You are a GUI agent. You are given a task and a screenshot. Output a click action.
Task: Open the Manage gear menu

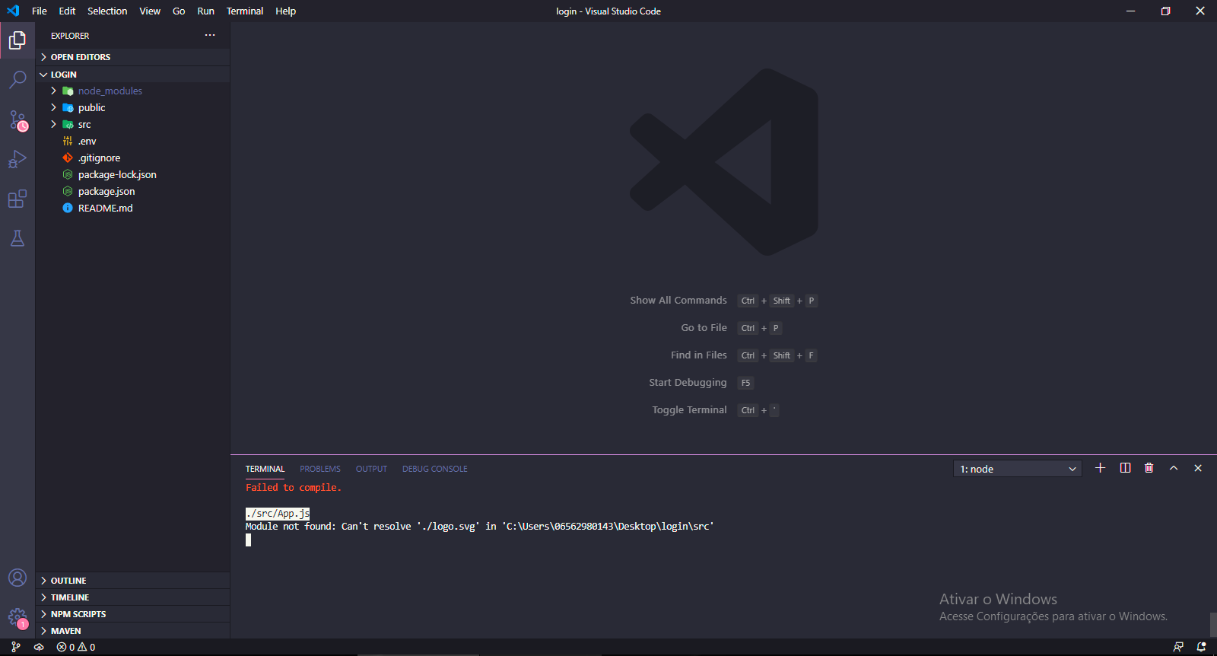click(17, 617)
